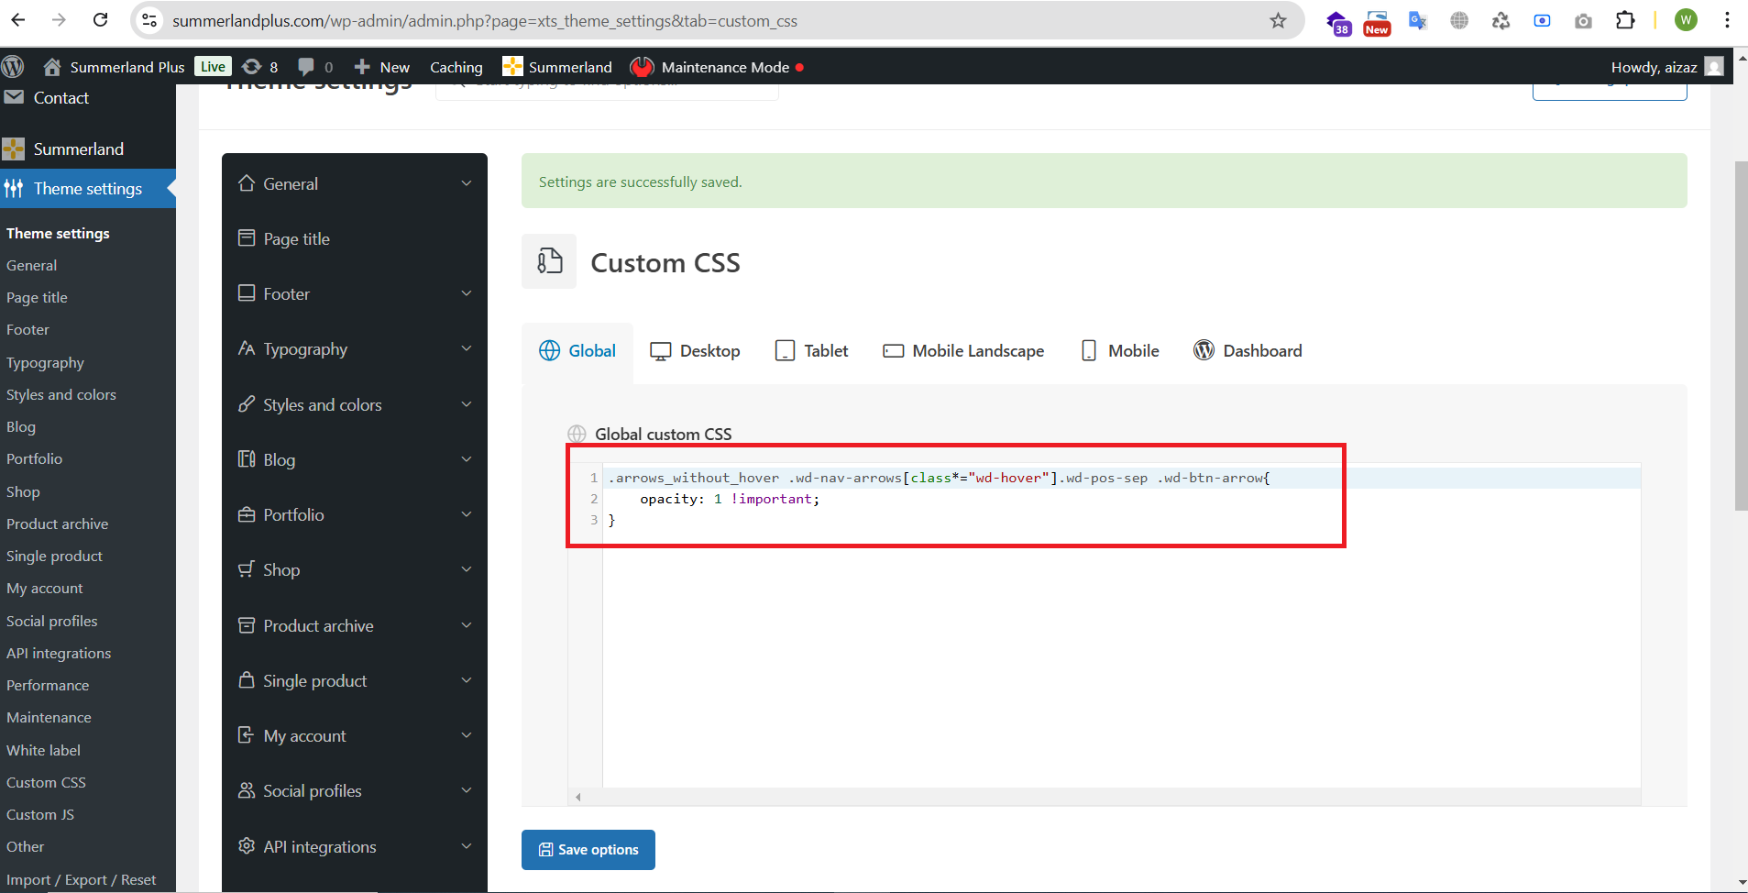The image size is (1748, 893).
Task: Click into the Global custom CSS editor
Action: click(1121, 626)
